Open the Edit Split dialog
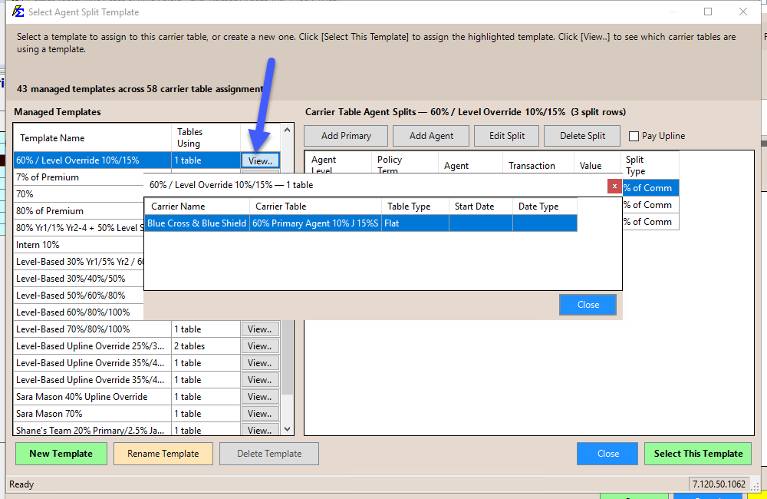Screen dimensions: 767x499 click(506, 136)
